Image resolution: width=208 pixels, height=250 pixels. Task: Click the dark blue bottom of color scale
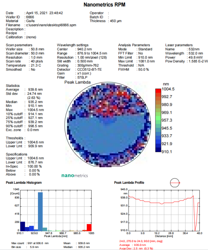[158, 150]
